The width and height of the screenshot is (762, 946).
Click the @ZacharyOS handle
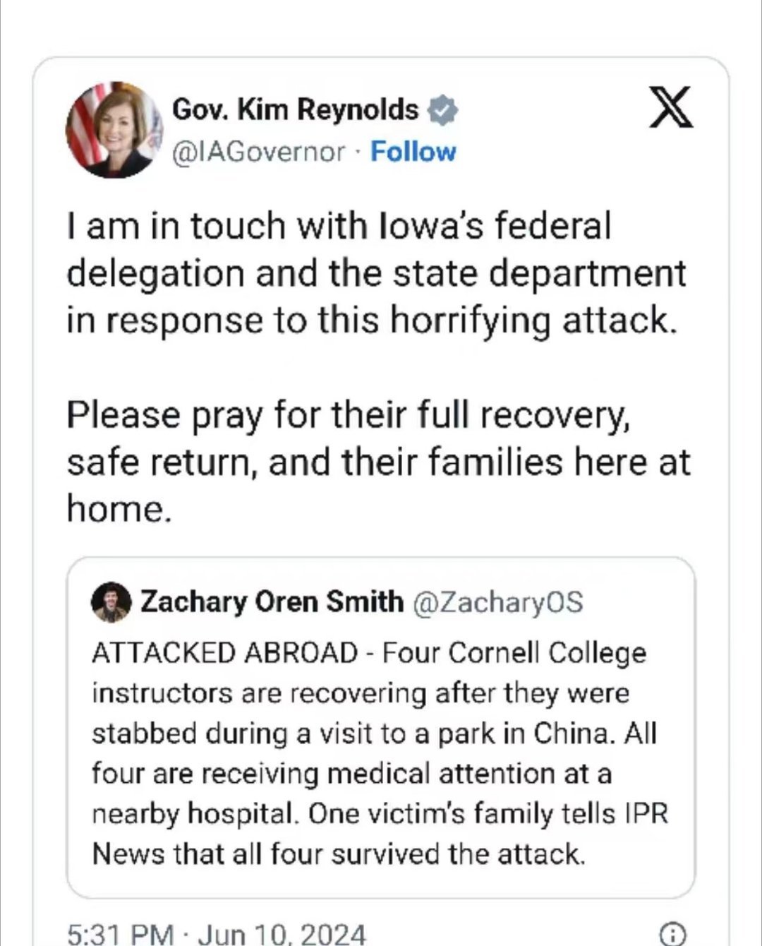point(497,602)
